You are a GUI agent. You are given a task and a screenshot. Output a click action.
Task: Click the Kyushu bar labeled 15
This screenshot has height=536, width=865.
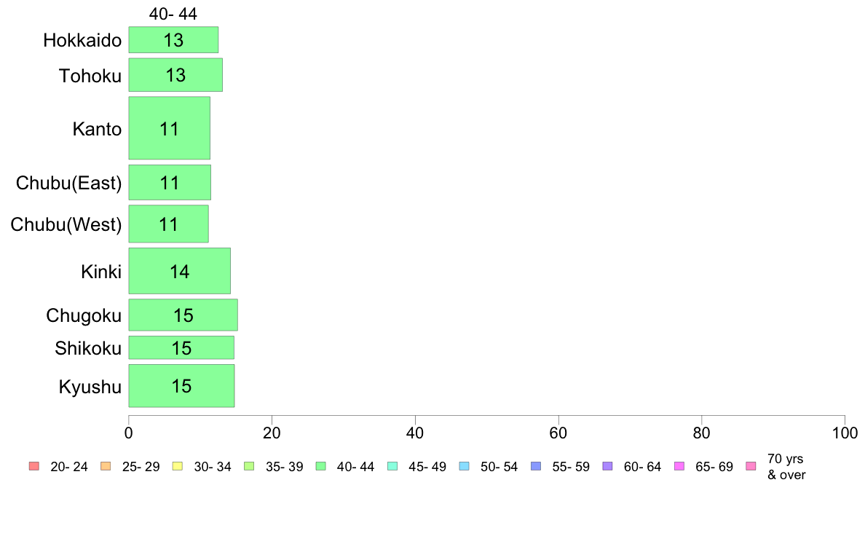[x=181, y=386]
